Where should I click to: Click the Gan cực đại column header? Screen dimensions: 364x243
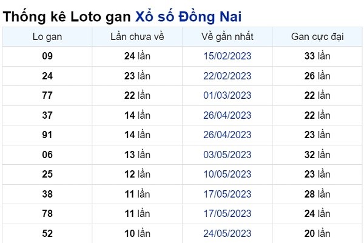coord(317,36)
